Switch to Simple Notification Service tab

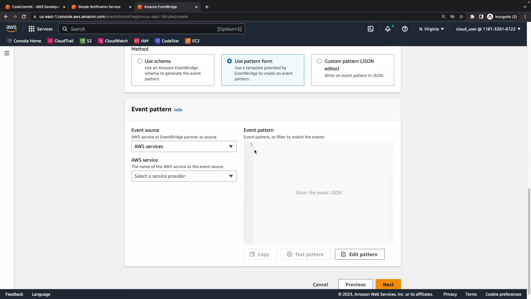pos(99,7)
